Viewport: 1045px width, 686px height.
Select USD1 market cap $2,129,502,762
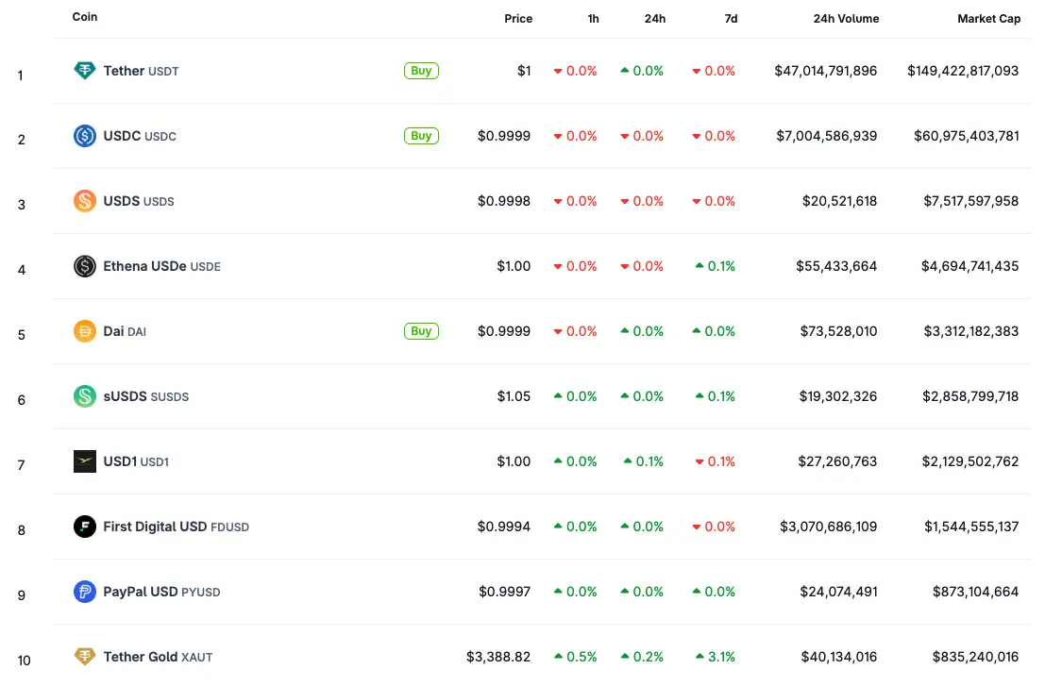(969, 461)
